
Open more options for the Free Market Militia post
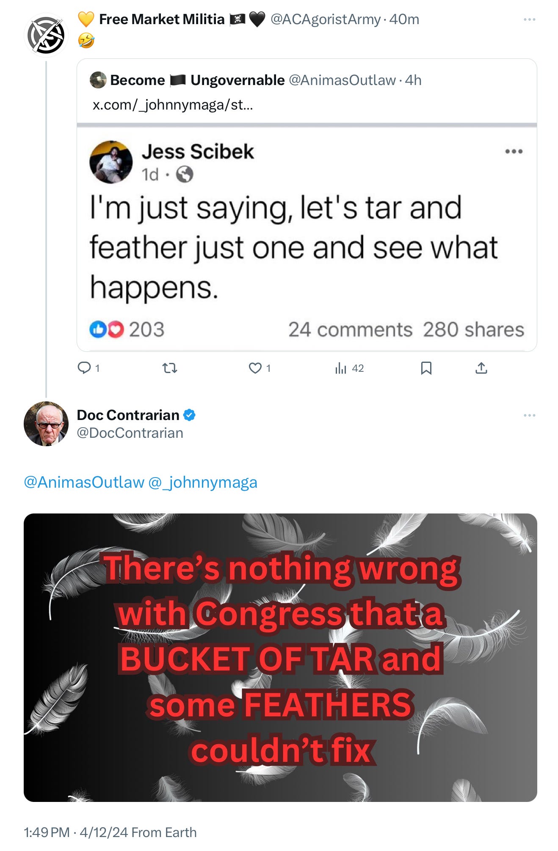[529, 19]
